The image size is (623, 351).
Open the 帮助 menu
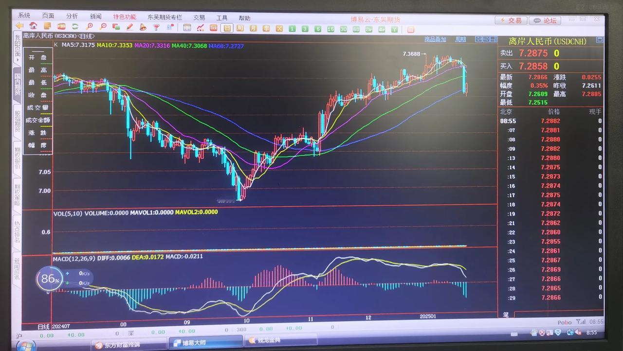click(x=244, y=18)
